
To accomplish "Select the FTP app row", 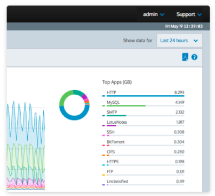I will [x=143, y=172].
